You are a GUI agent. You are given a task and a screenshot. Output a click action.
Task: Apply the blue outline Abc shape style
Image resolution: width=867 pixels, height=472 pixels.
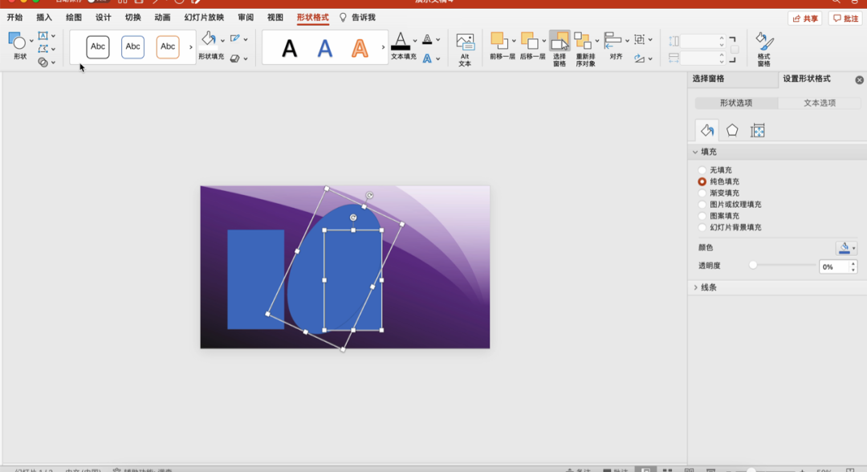pyautogui.click(x=132, y=47)
